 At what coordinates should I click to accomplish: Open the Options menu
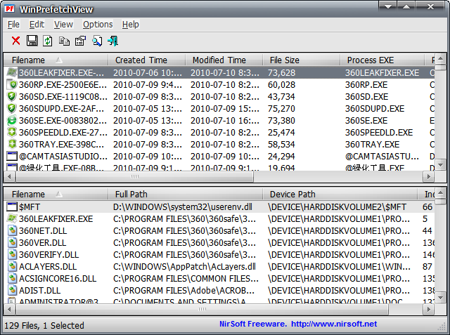click(x=98, y=25)
